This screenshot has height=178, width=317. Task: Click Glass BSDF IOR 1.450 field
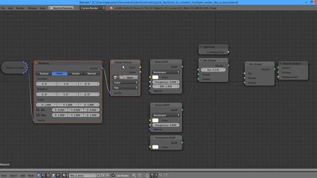(x=166, y=86)
